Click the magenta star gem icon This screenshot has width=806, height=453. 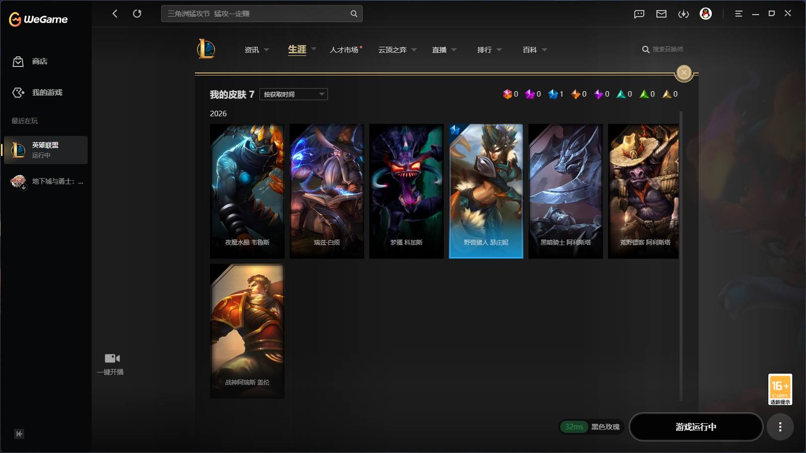tap(530, 94)
